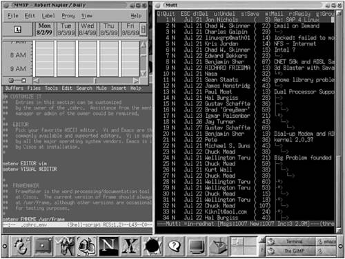Switch to The GIMP task button
This screenshot has width=345, height=259.
pyautogui.click(x=290, y=251)
